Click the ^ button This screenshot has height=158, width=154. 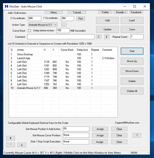coord(11,145)
